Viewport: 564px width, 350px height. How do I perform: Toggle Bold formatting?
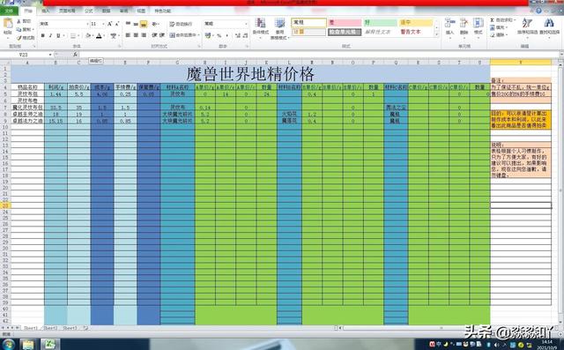coord(43,35)
